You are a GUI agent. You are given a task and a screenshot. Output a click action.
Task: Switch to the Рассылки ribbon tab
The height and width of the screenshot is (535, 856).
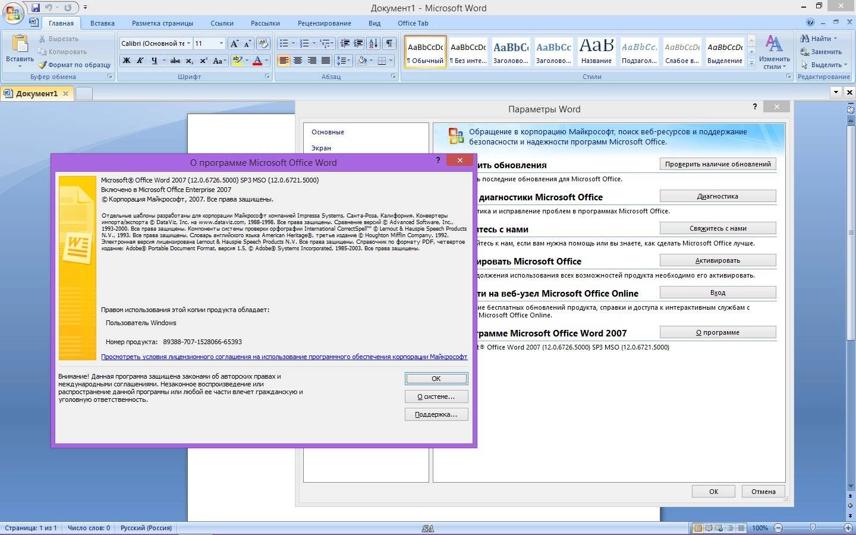pos(265,23)
